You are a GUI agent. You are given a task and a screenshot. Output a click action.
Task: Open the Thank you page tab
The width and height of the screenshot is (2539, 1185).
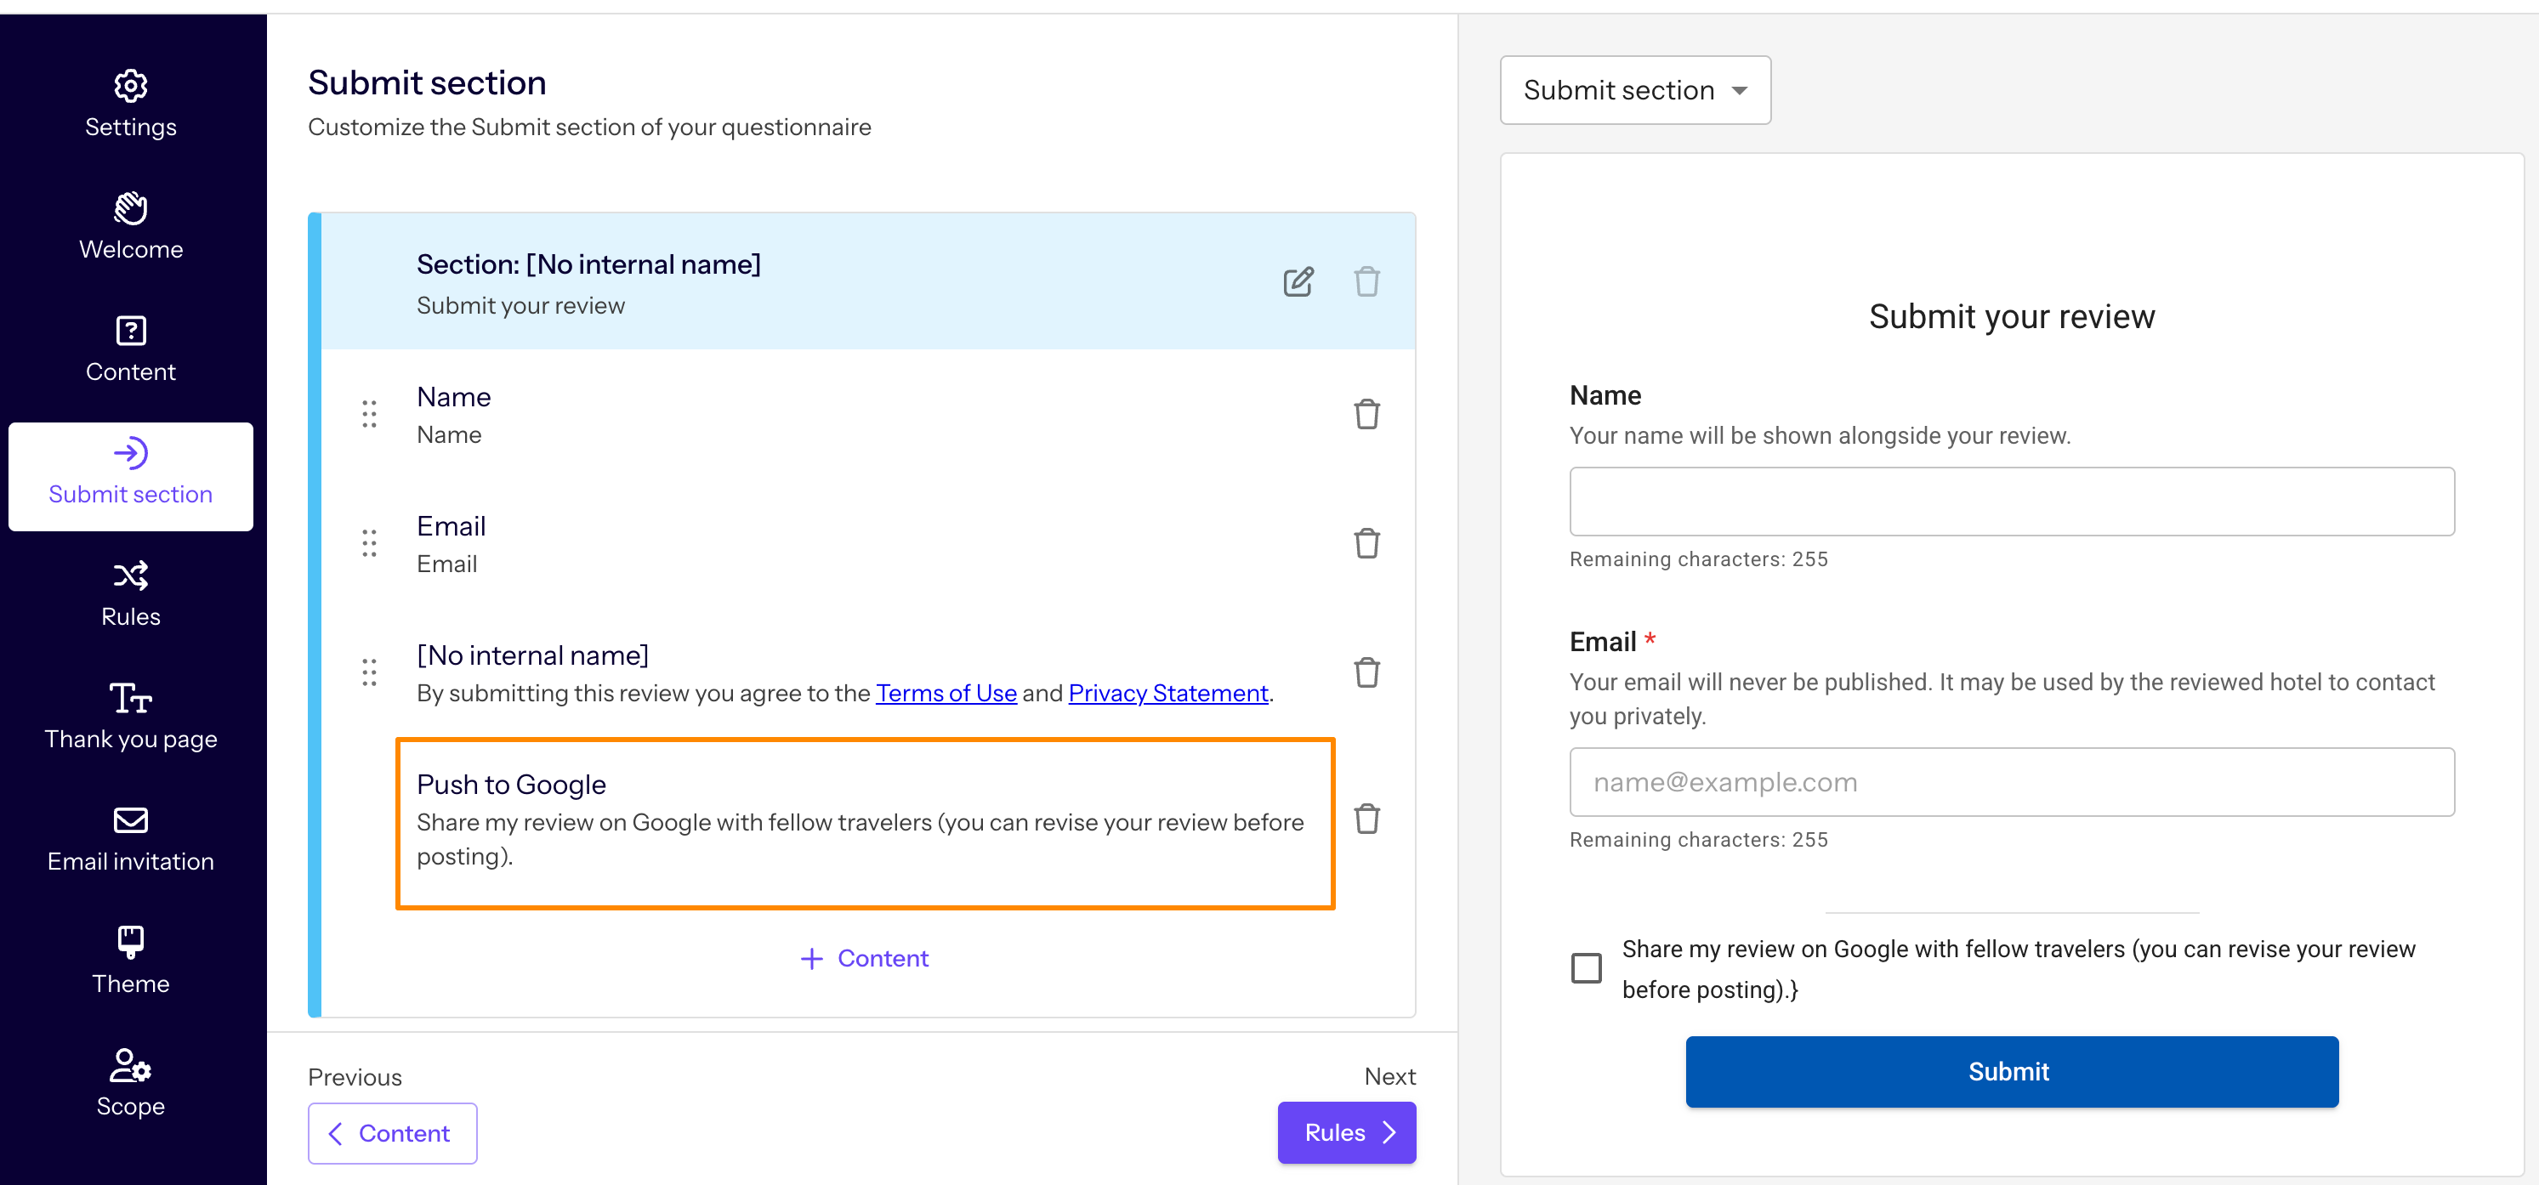point(131,716)
